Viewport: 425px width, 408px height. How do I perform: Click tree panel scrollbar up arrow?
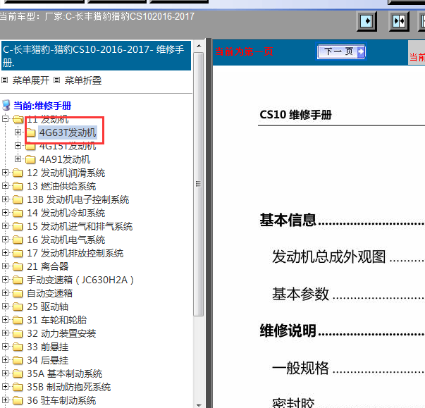coord(199,46)
